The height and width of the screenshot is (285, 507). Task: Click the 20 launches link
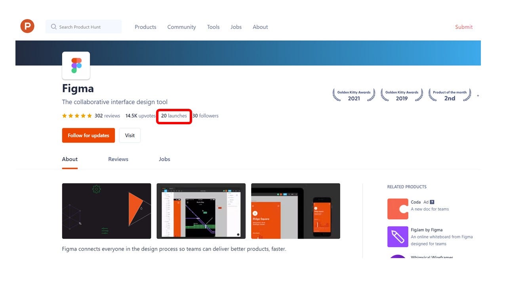pos(174,116)
